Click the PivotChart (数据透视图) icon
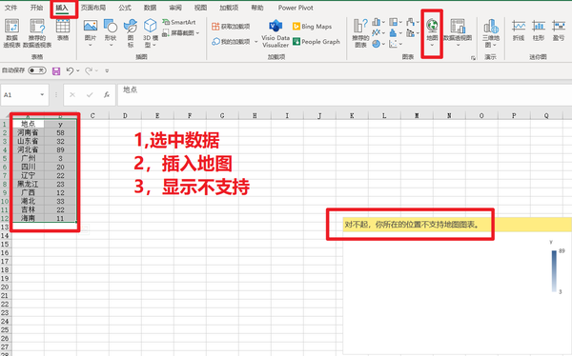Image resolution: width=572 pixels, height=356 pixels. tap(458, 27)
